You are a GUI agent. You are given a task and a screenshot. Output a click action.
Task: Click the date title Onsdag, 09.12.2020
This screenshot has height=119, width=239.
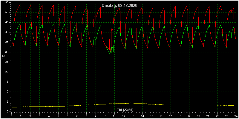(119, 5)
